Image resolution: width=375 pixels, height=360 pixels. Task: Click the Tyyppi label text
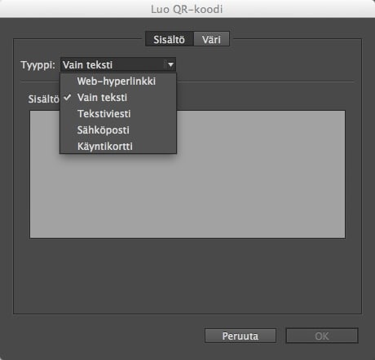38,65
